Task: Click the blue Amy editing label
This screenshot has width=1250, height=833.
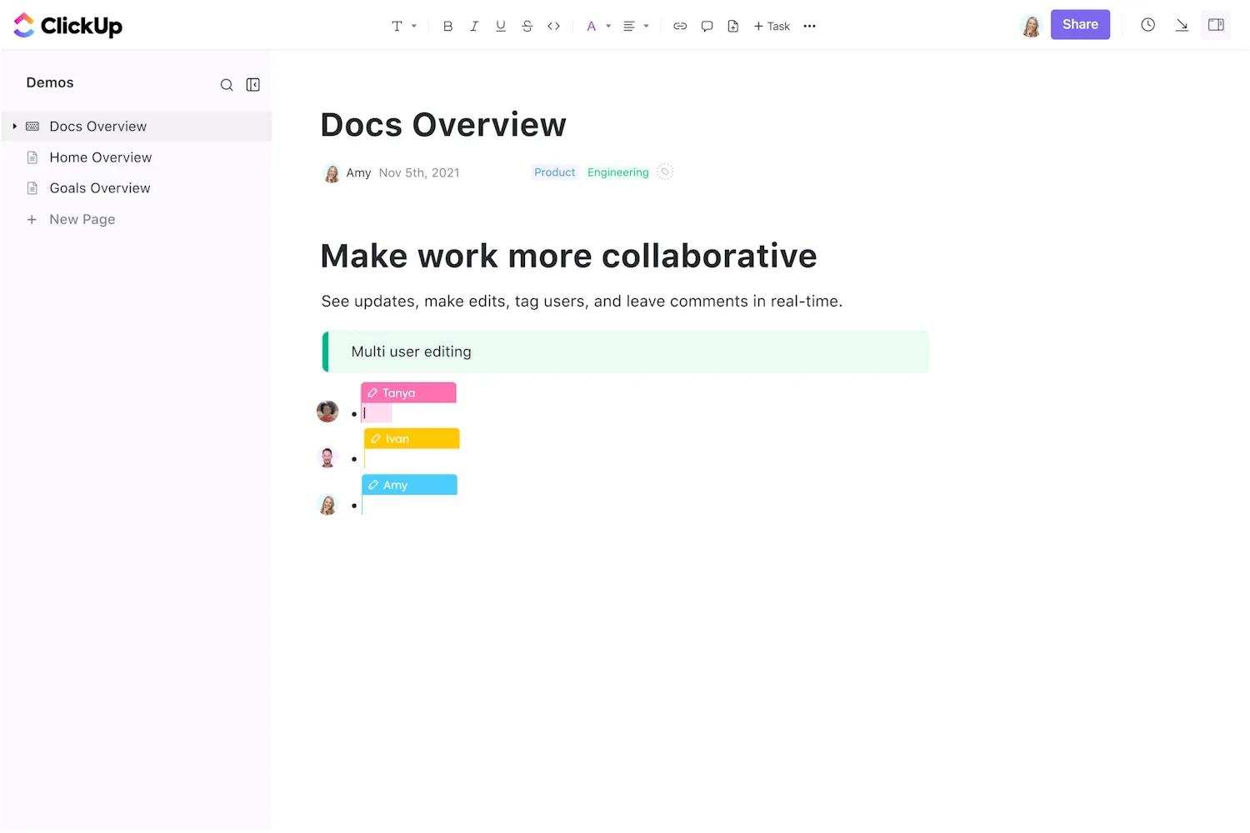Action: (409, 485)
